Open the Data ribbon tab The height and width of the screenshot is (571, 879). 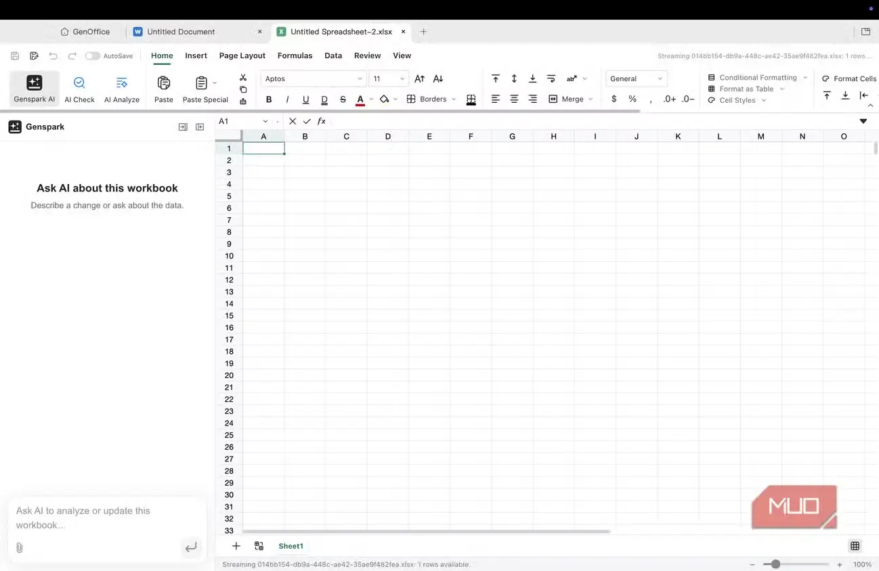point(333,55)
